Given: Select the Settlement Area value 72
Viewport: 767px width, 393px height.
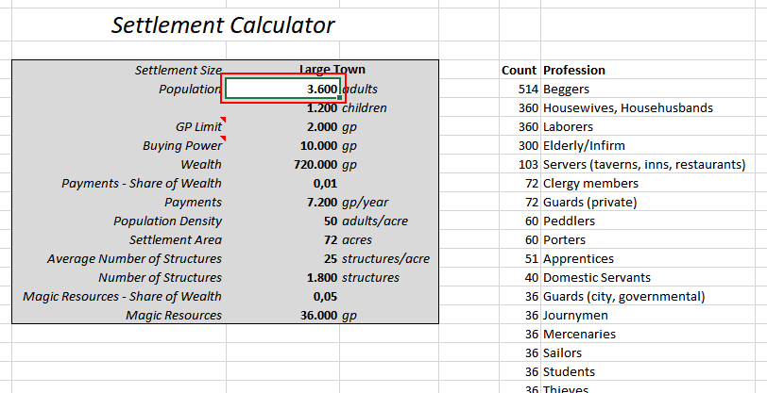Looking at the screenshot, I should click(283, 239).
